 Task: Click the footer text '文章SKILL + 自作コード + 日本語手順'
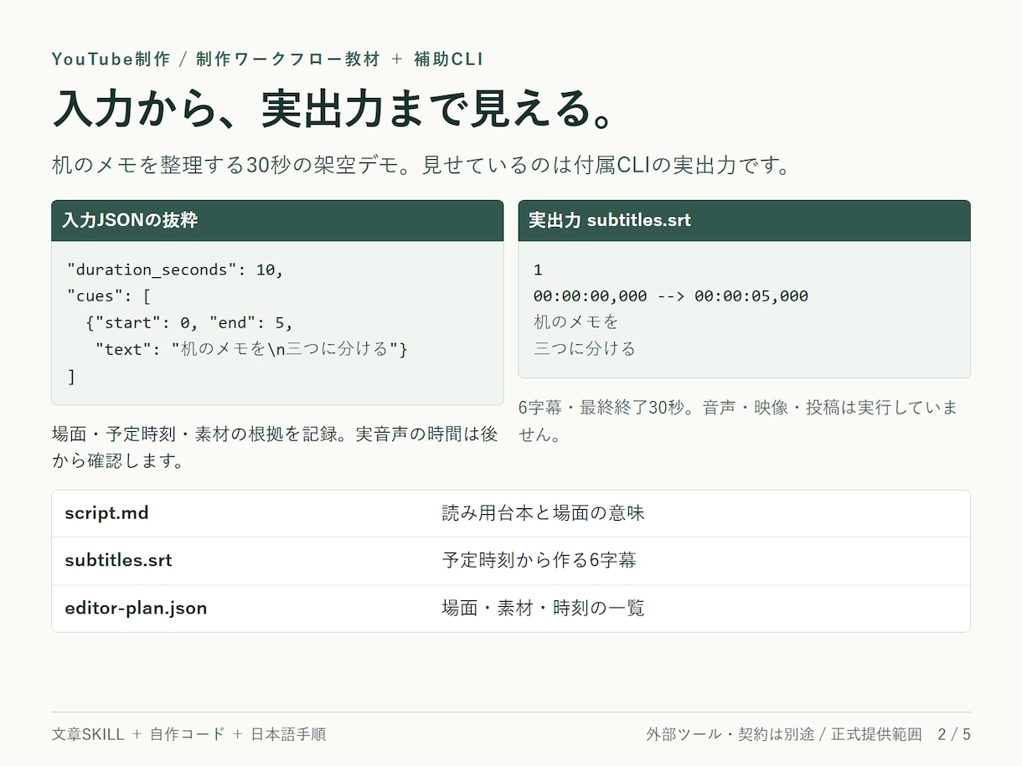pos(188,734)
